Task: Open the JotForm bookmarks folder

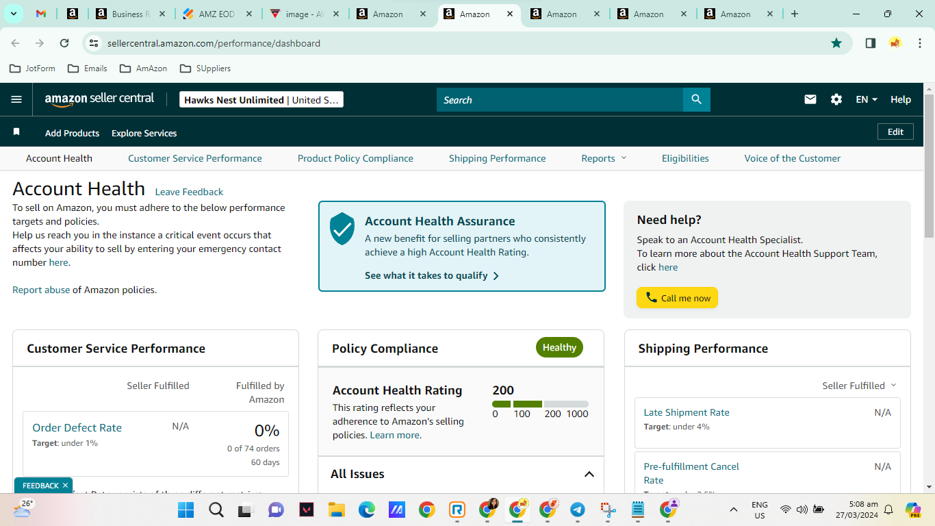Action: pos(31,68)
